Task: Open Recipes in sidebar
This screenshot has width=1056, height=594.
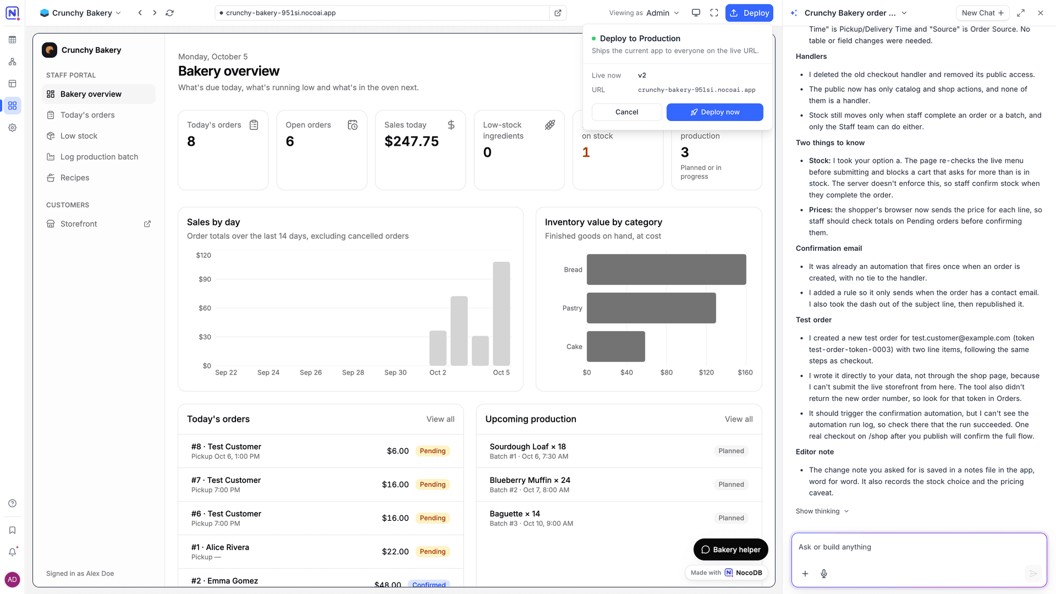Action: 98,178
